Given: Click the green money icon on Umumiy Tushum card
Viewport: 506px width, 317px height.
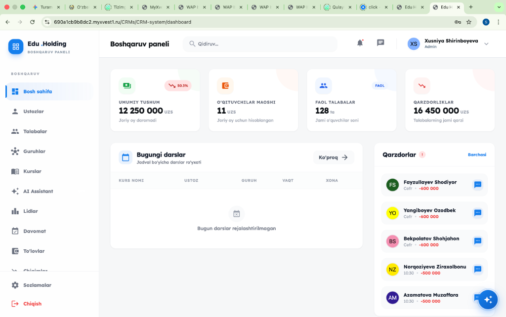Looking at the screenshot, I should 127,85.
